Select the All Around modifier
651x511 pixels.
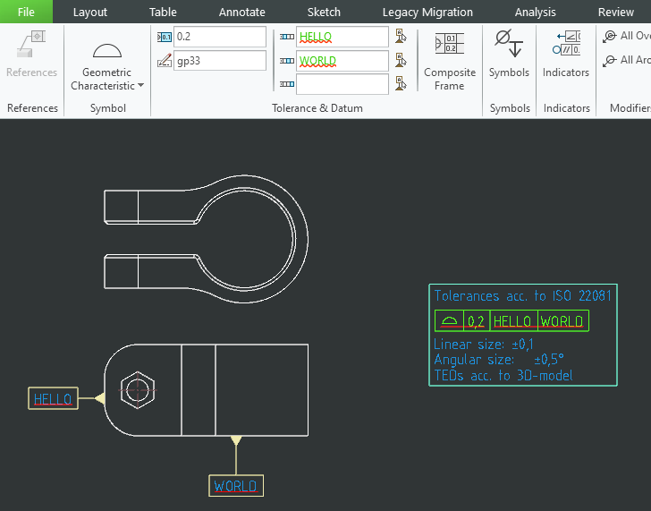[626, 60]
